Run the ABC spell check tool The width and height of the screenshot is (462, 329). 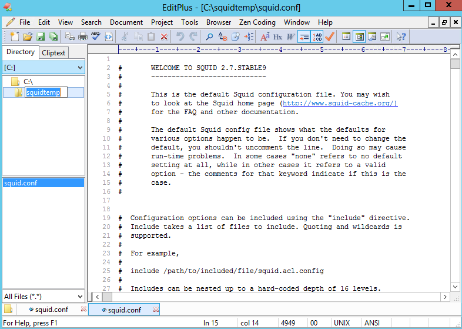[x=96, y=36]
